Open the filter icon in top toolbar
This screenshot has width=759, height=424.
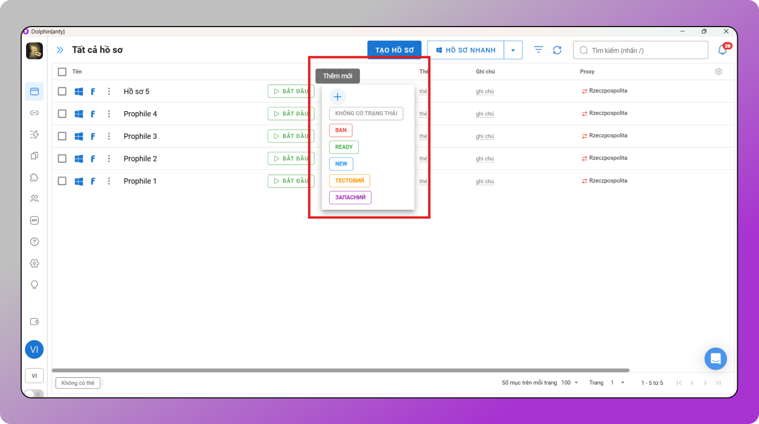click(538, 50)
